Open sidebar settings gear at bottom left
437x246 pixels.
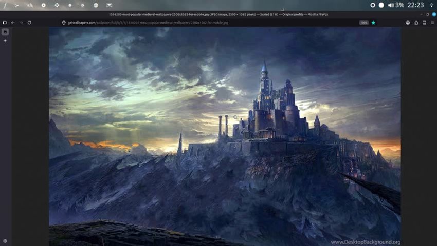(5, 241)
